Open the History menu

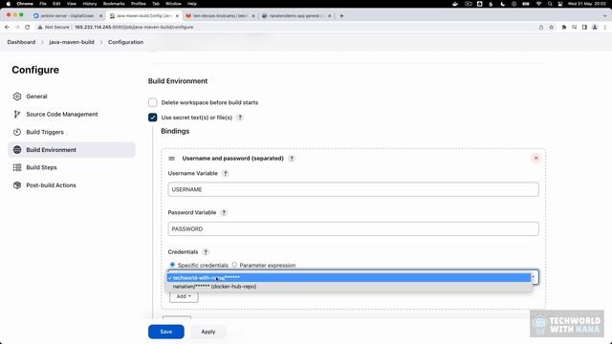pyautogui.click(x=89, y=4)
